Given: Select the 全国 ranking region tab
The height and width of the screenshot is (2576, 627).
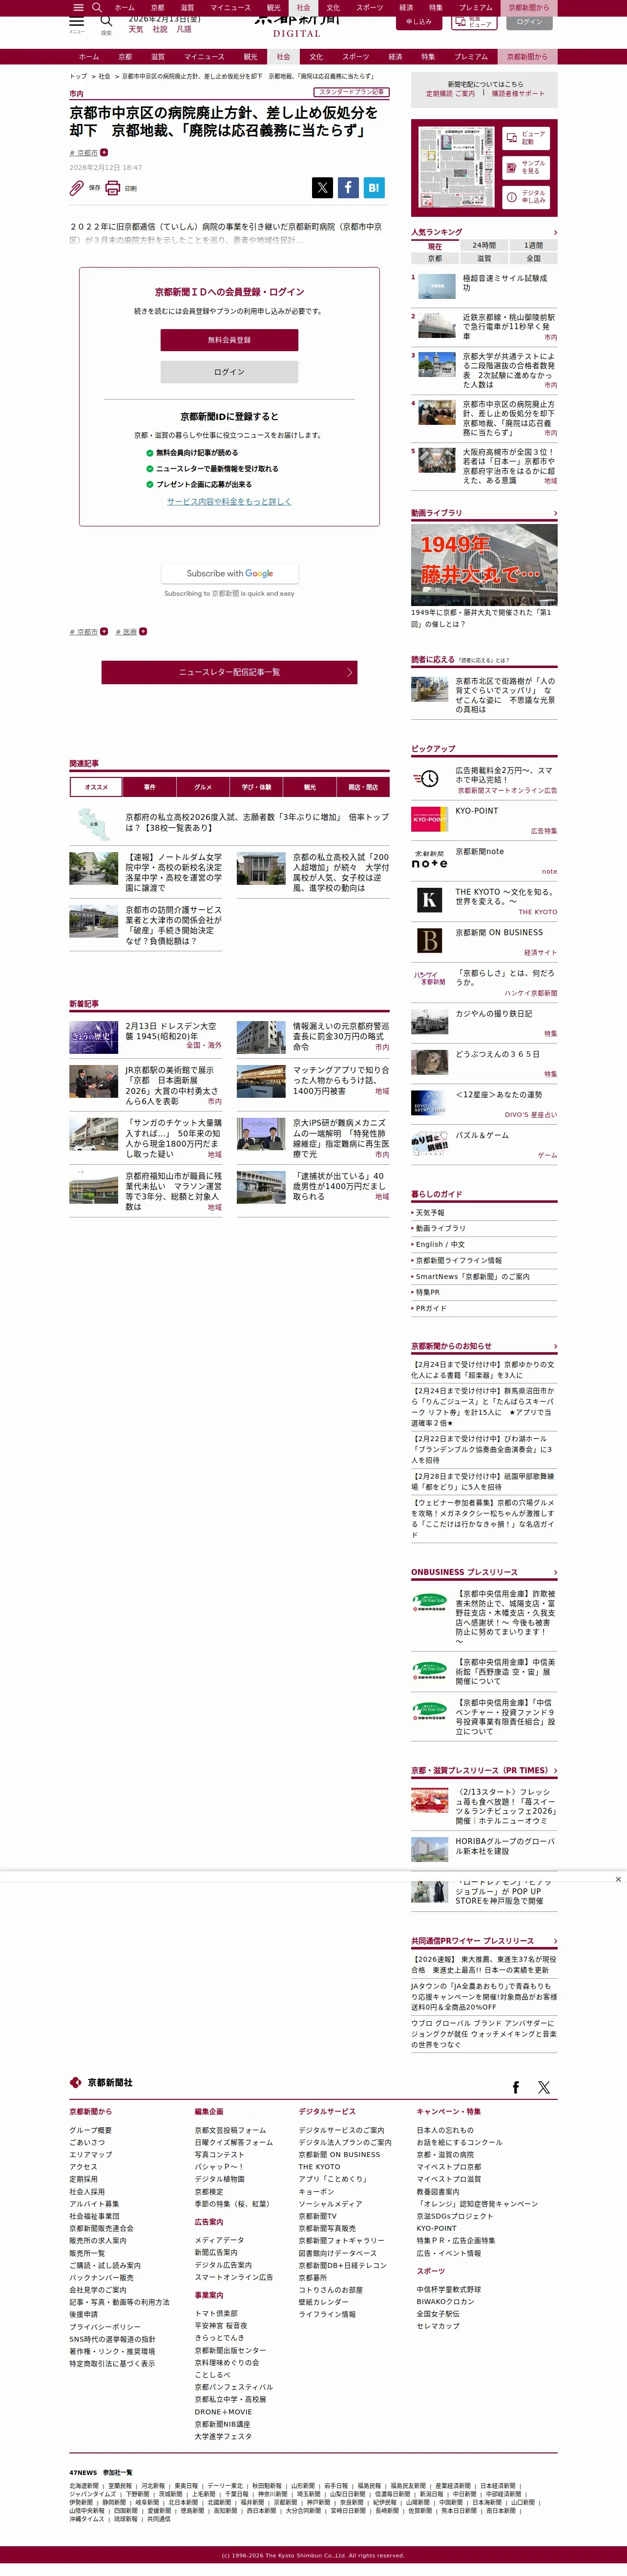Looking at the screenshot, I should [x=533, y=258].
